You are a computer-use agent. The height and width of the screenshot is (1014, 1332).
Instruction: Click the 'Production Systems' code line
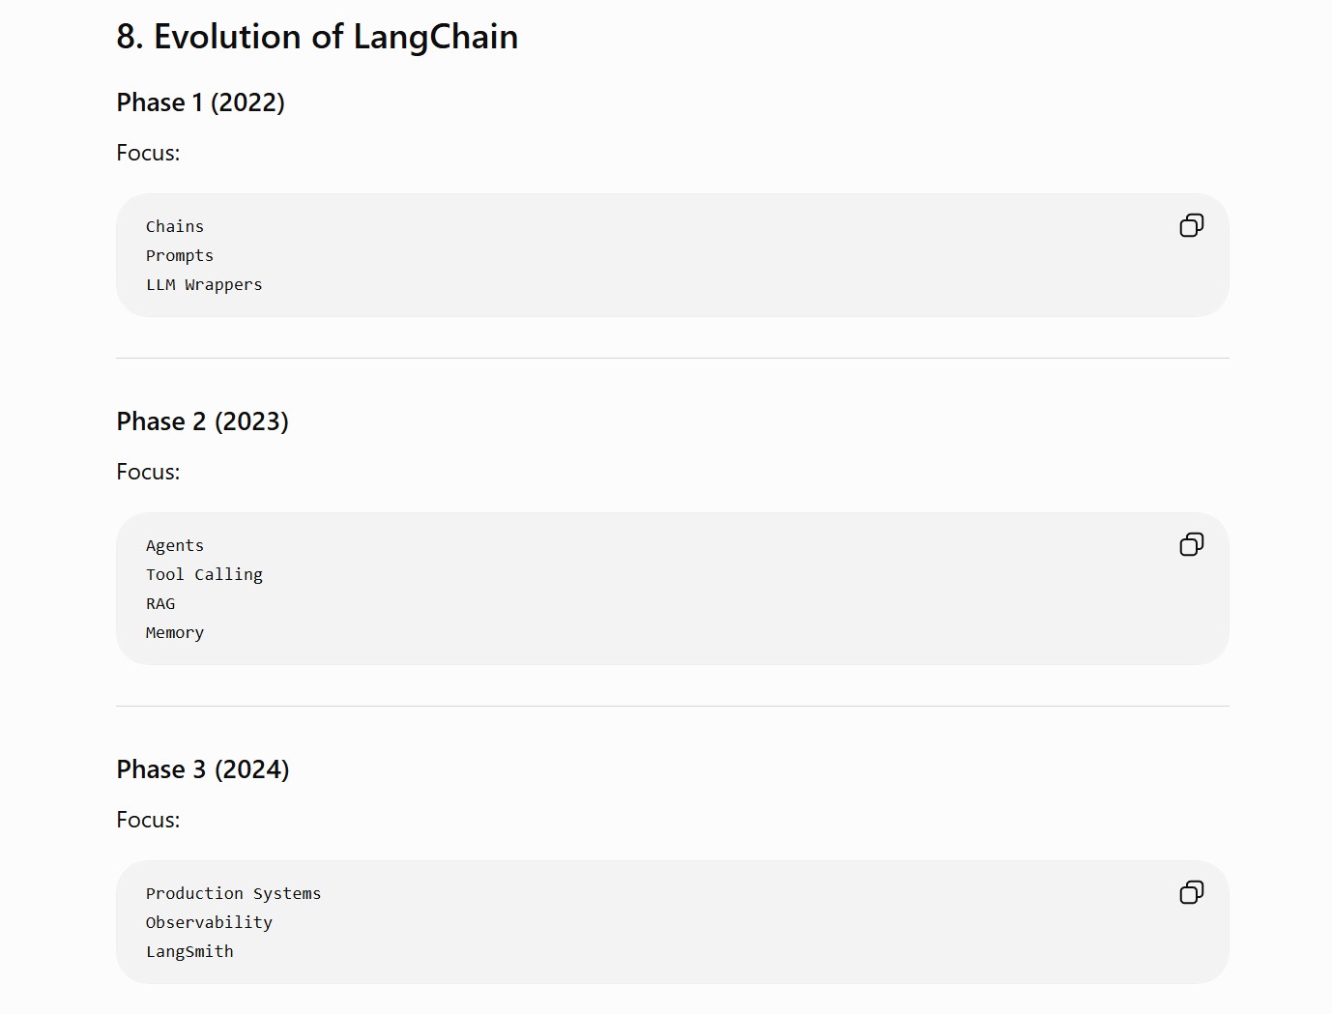click(x=233, y=893)
